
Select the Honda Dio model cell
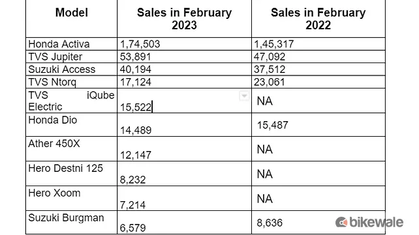(71, 125)
